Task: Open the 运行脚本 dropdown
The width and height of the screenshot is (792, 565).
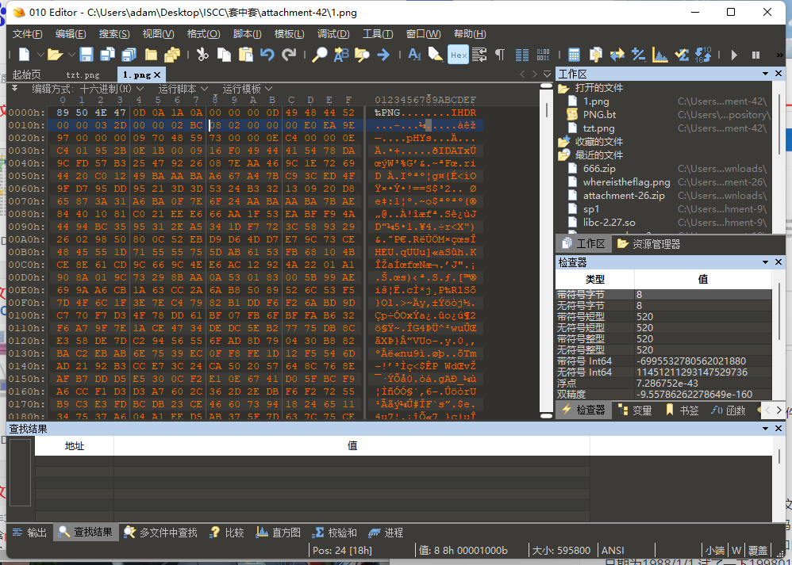Action: pos(183,89)
